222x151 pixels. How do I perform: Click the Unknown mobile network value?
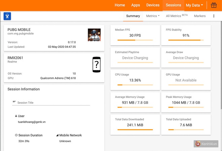pyautogui.click(x=65, y=141)
